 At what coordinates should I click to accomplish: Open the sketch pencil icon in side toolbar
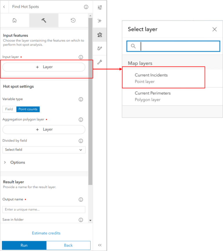coord(100,48)
